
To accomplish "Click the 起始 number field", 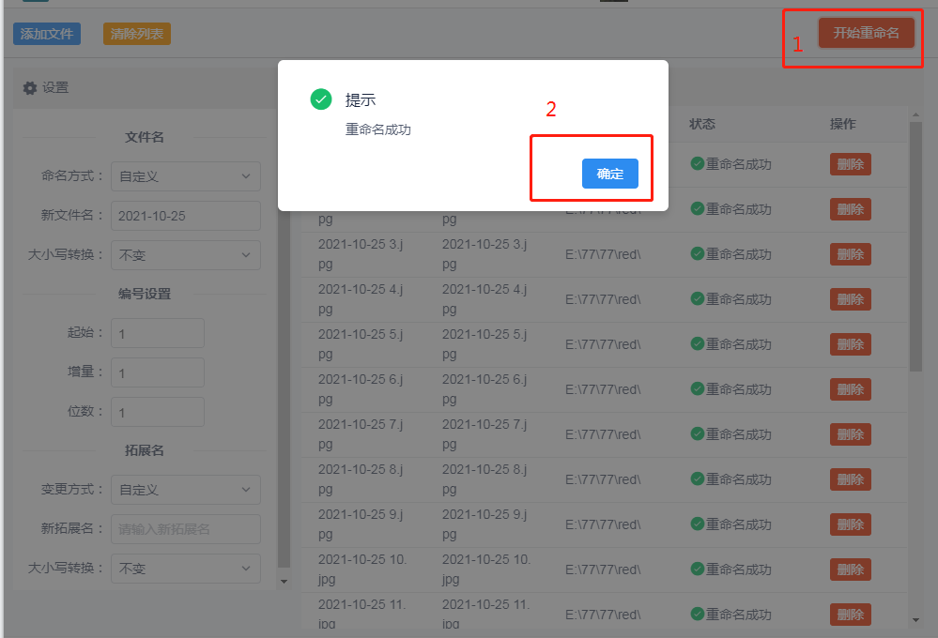I will pyautogui.click(x=158, y=333).
